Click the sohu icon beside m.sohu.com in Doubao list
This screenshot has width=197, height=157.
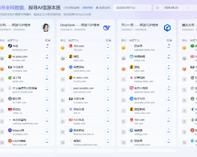[x=10, y=57]
